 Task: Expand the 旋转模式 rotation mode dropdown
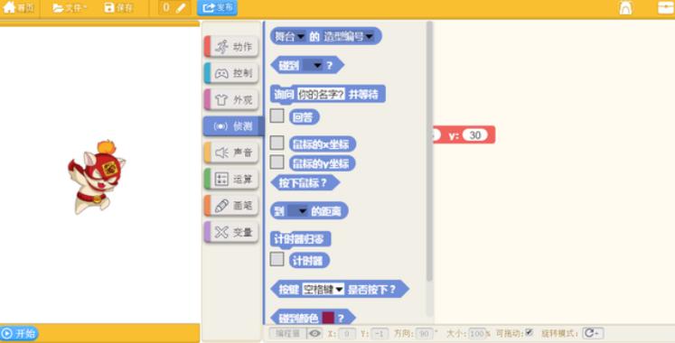pyautogui.click(x=593, y=333)
